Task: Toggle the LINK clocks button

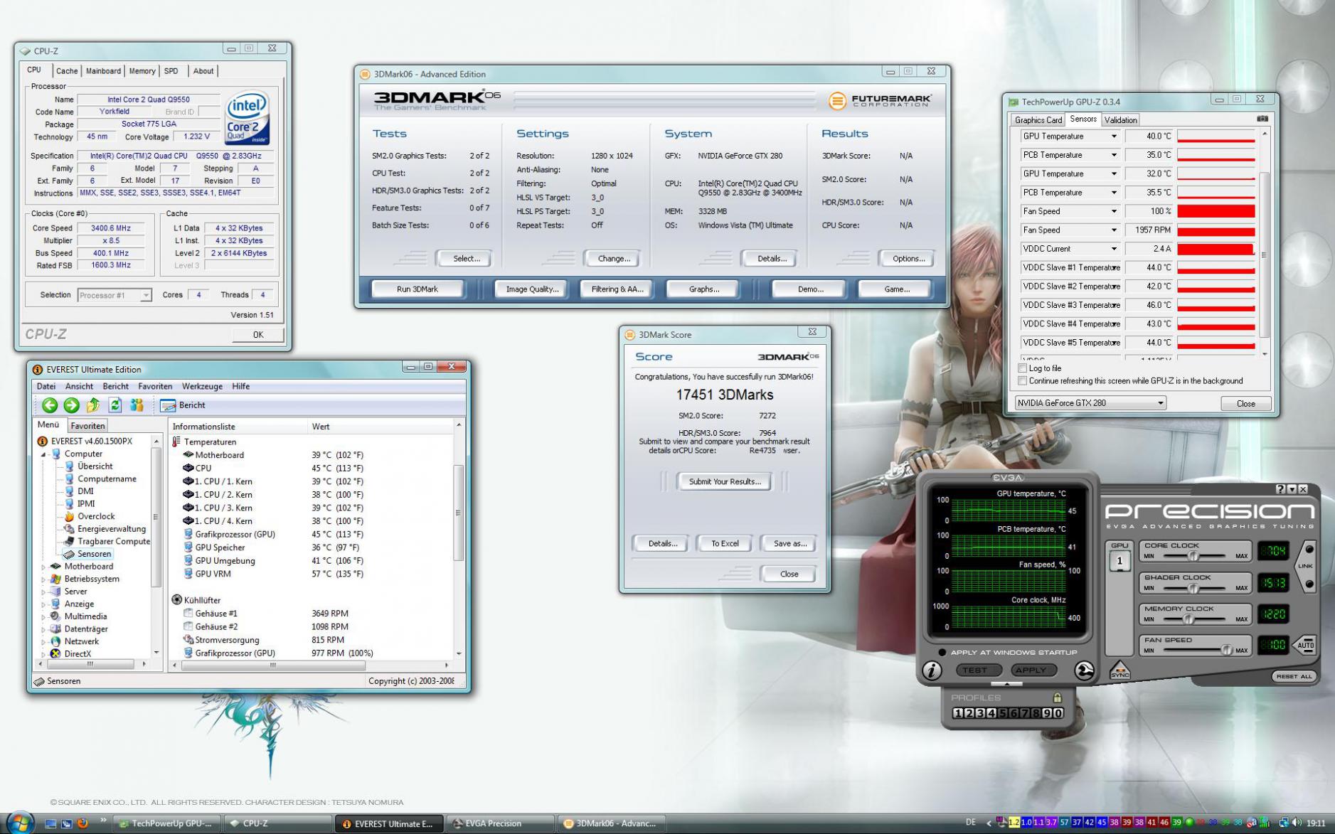Action: click(1306, 567)
